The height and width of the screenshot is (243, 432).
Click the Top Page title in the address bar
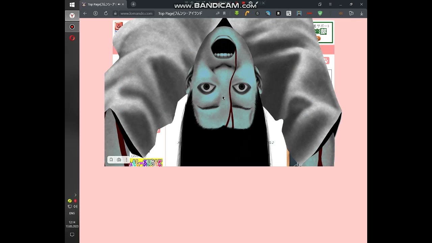(x=180, y=13)
